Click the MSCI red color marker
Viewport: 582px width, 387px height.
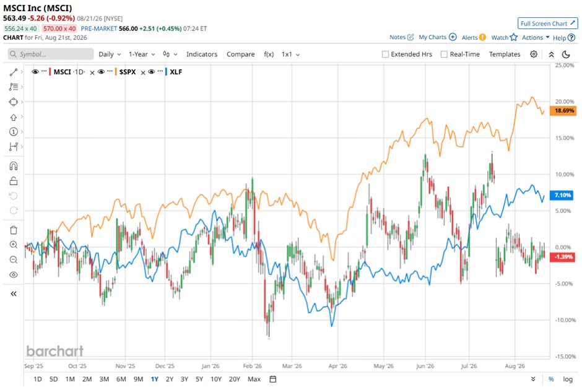(x=50, y=72)
